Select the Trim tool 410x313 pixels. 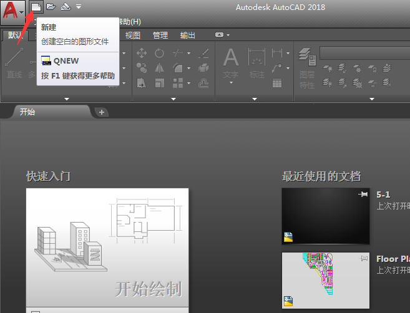pos(178,53)
